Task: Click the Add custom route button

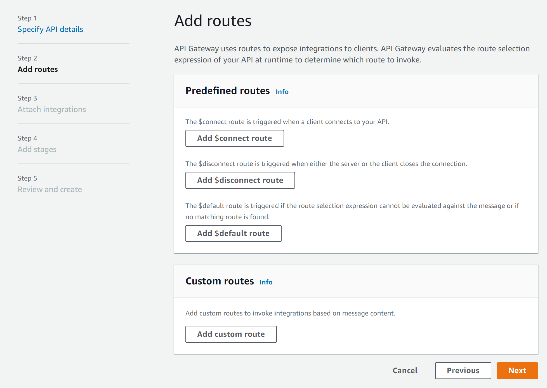Action: tap(231, 334)
